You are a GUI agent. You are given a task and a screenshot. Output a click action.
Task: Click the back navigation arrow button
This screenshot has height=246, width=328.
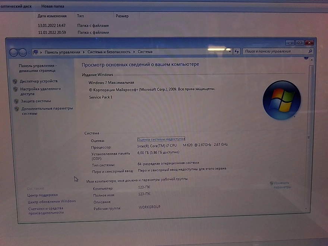(13, 52)
